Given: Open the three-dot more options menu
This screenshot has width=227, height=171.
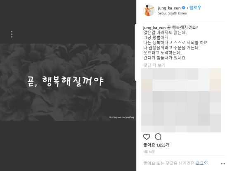Looking at the screenshot, I should coord(223,164).
